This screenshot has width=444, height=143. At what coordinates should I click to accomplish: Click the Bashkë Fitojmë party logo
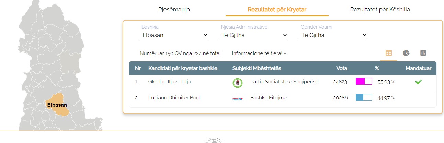(237, 98)
